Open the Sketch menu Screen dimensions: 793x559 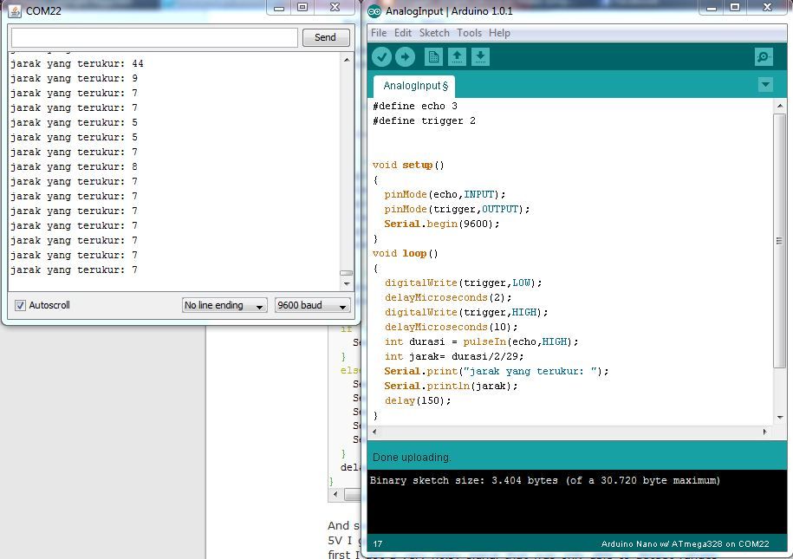pos(434,33)
